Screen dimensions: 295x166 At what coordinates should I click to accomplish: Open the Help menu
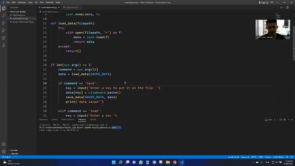point(58,2)
